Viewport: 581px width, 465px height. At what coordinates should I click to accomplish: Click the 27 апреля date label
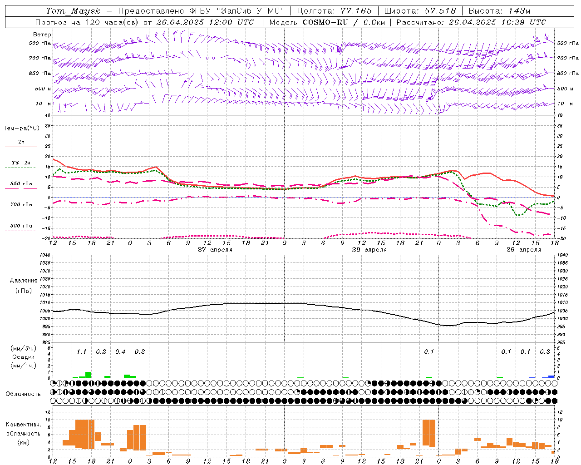215,249
